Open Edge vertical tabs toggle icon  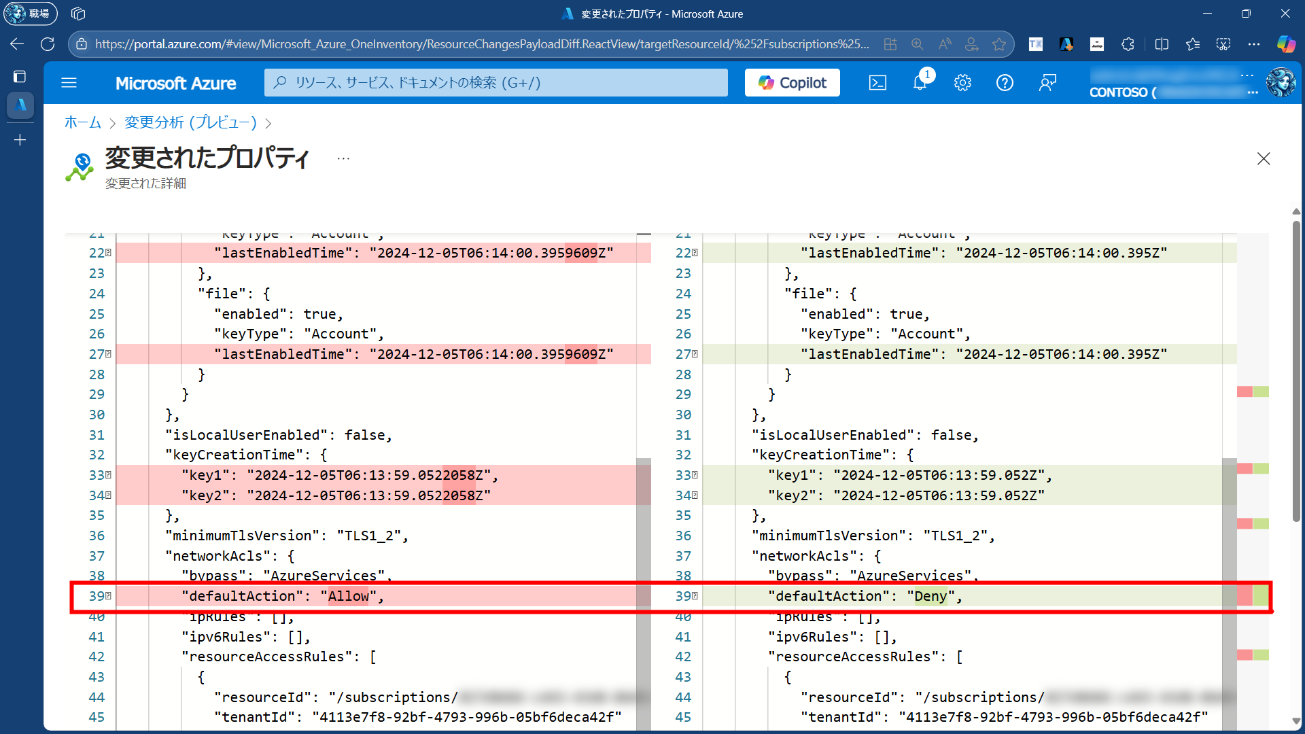click(x=20, y=76)
